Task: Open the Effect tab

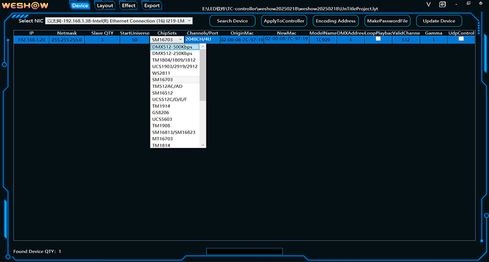Action: [x=129, y=6]
